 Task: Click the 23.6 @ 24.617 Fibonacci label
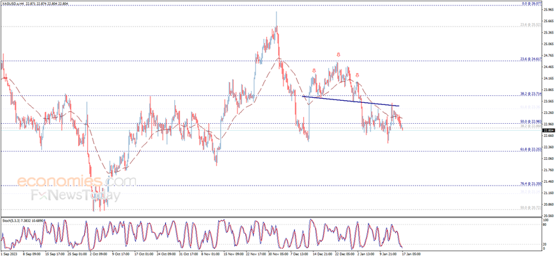[531, 58]
